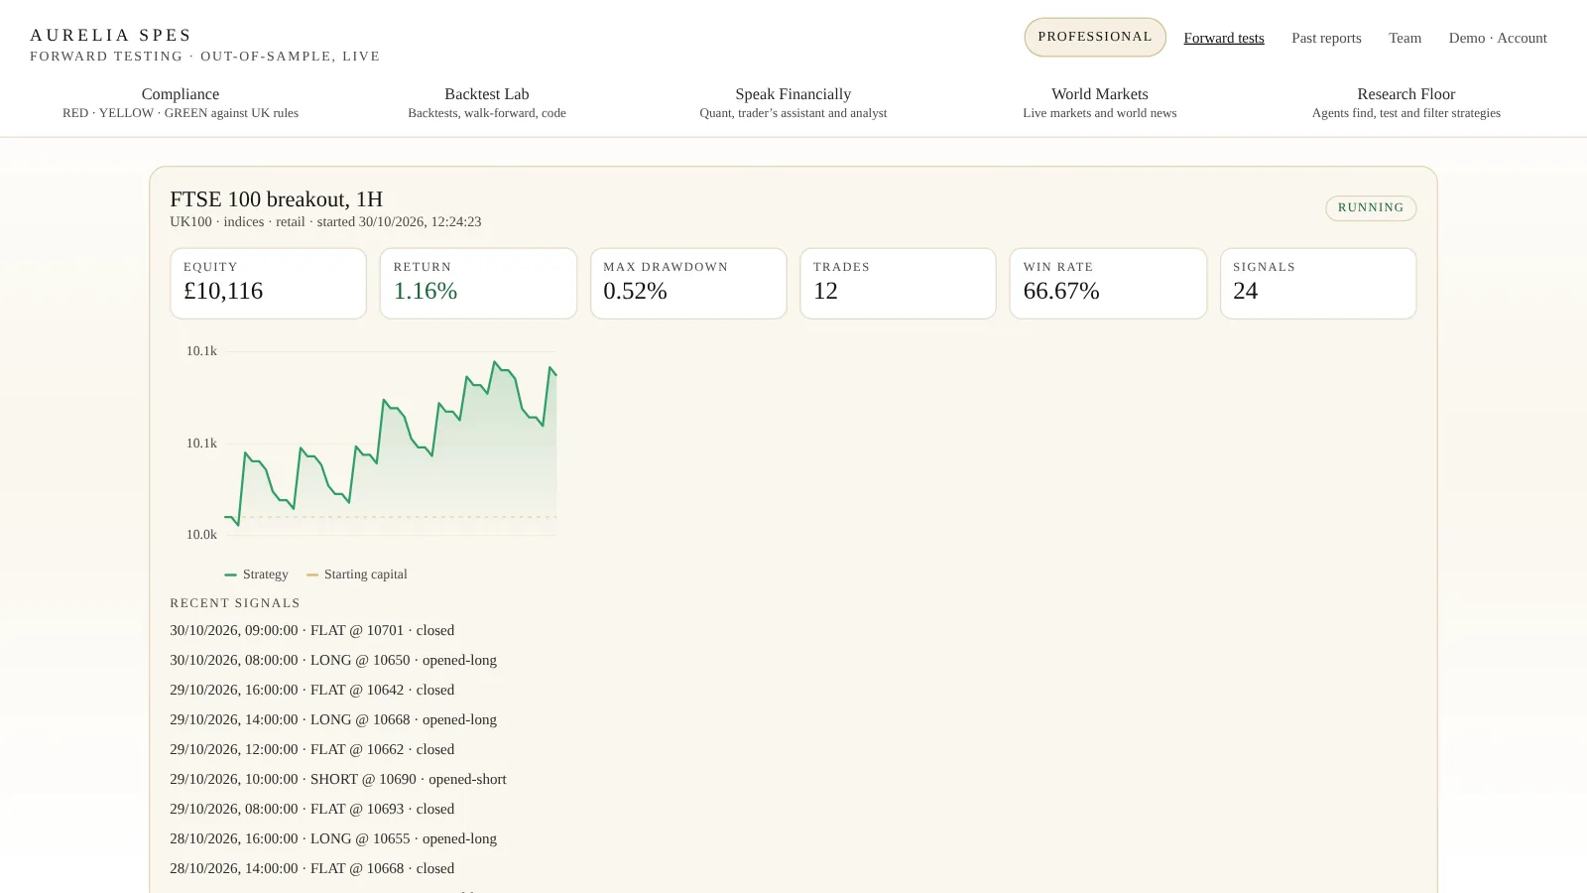The width and height of the screenshot is (1587, 893).
Task: Select signal FLAT @ 10701 closed
Action: click(x=311, y=630)
